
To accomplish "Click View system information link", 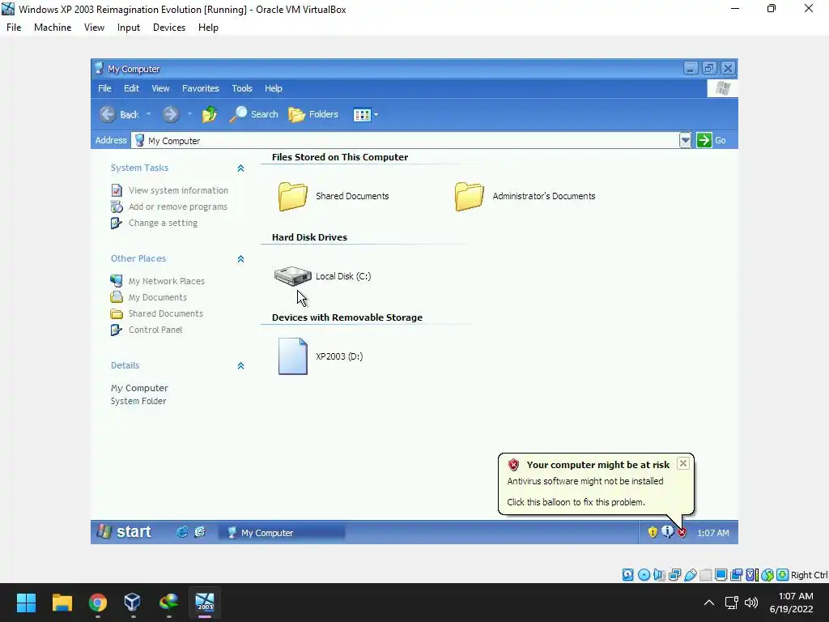I will 178,190.
